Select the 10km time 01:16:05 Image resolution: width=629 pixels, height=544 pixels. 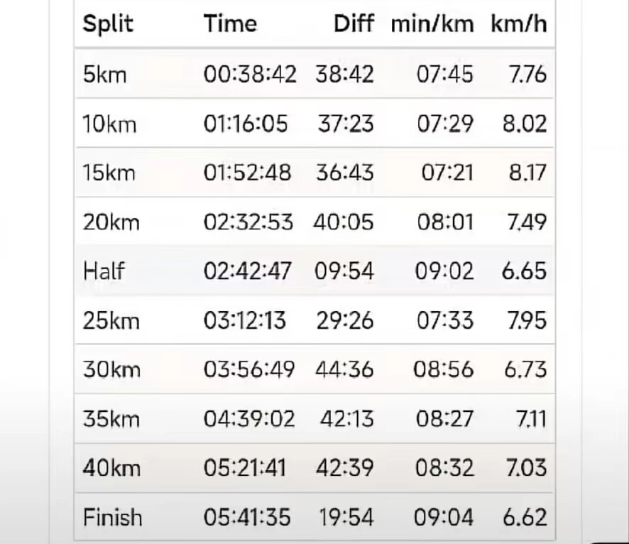[x=246, y=124]
